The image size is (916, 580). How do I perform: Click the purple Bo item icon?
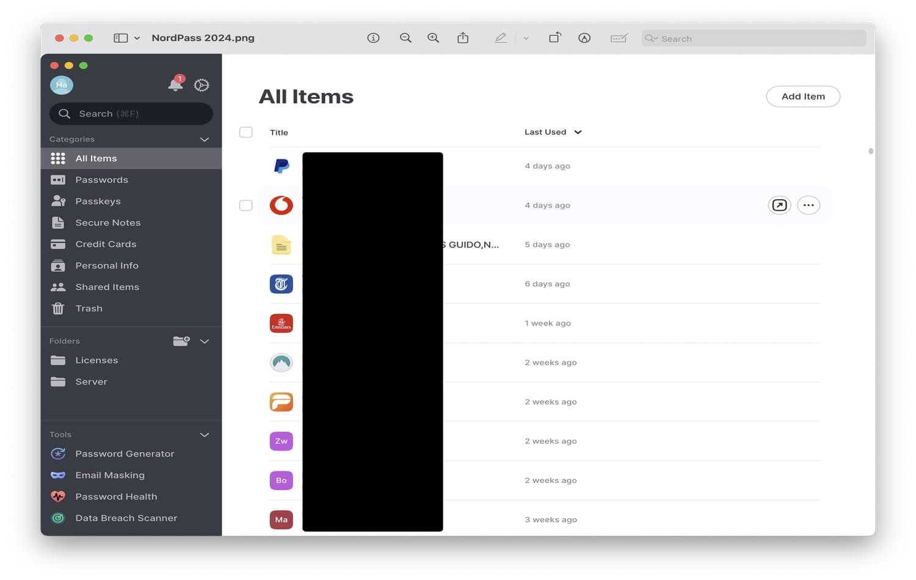(x=282, y=480)
